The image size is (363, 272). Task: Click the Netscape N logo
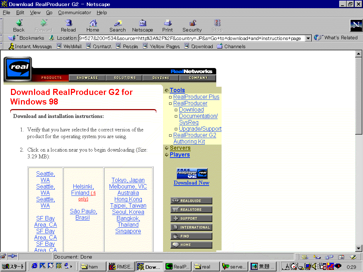(356, 25)
